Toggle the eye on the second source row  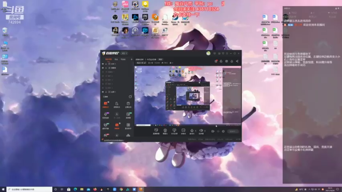coord(103,68)
